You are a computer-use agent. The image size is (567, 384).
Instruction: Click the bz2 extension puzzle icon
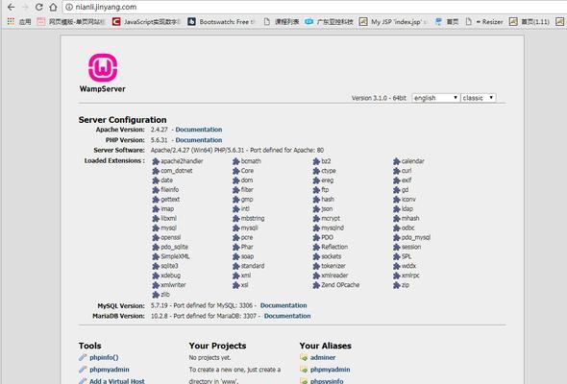pos(316,161)
